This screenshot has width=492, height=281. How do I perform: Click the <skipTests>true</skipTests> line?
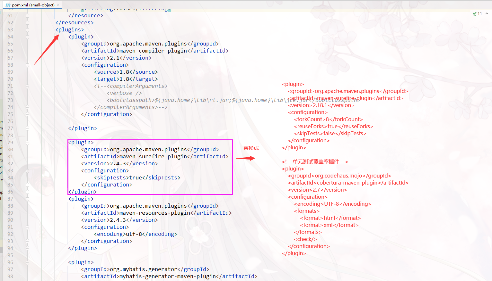(x=137, y=178)
